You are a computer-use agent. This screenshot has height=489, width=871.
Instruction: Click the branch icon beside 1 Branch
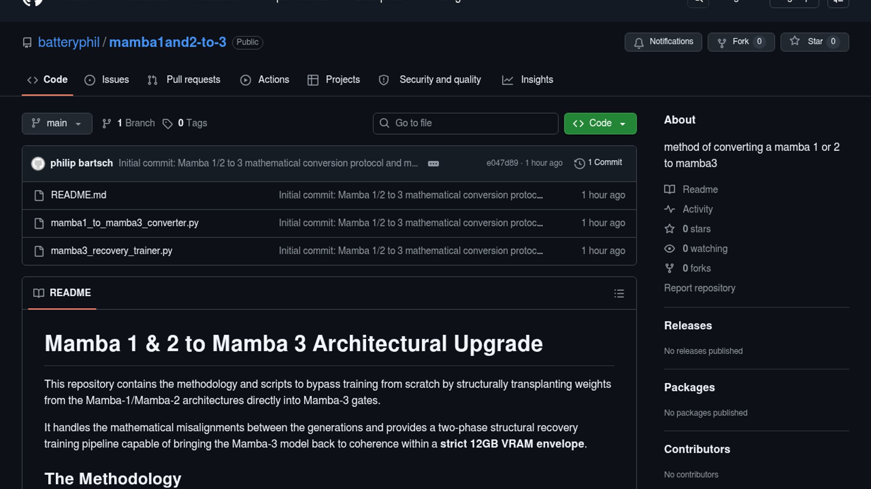(x=107, y=124)
